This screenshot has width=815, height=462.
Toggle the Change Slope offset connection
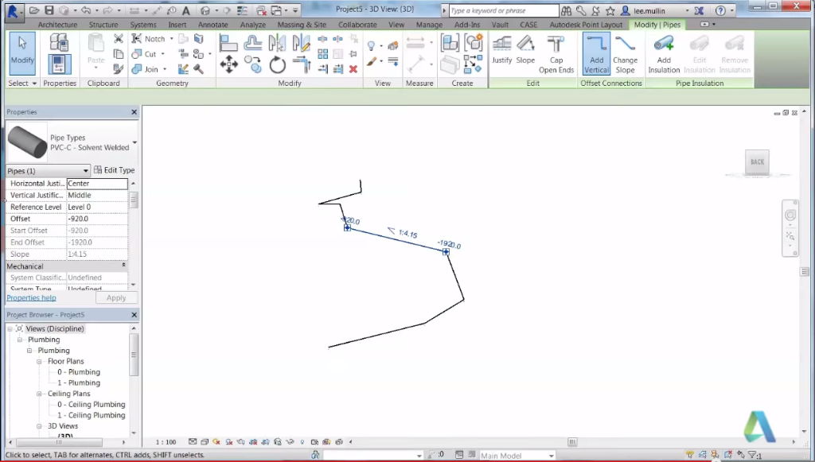626,54
